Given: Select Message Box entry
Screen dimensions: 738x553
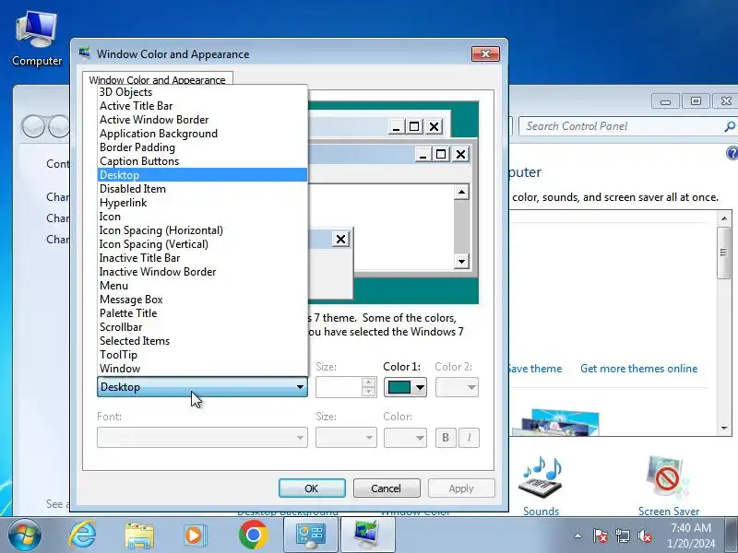Looking at the screenshot, I should coord(202,300).
